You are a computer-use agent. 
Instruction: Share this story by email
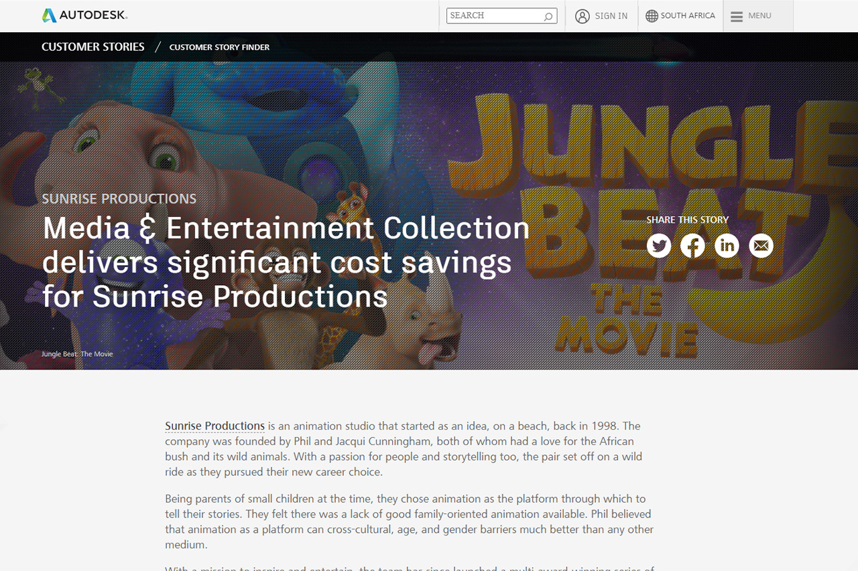click(x=761, y=246)
